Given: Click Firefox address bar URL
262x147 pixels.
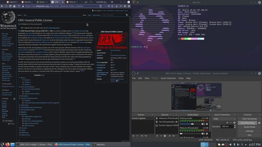Looking at the screenshot, I should (x=54, y=6).
